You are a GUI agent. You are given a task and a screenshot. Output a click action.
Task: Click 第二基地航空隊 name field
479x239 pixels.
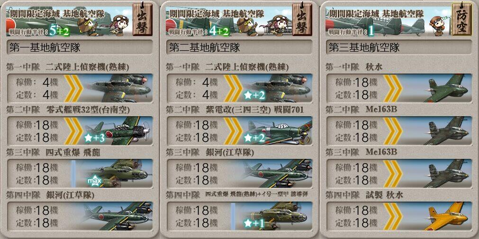point(239,47)
